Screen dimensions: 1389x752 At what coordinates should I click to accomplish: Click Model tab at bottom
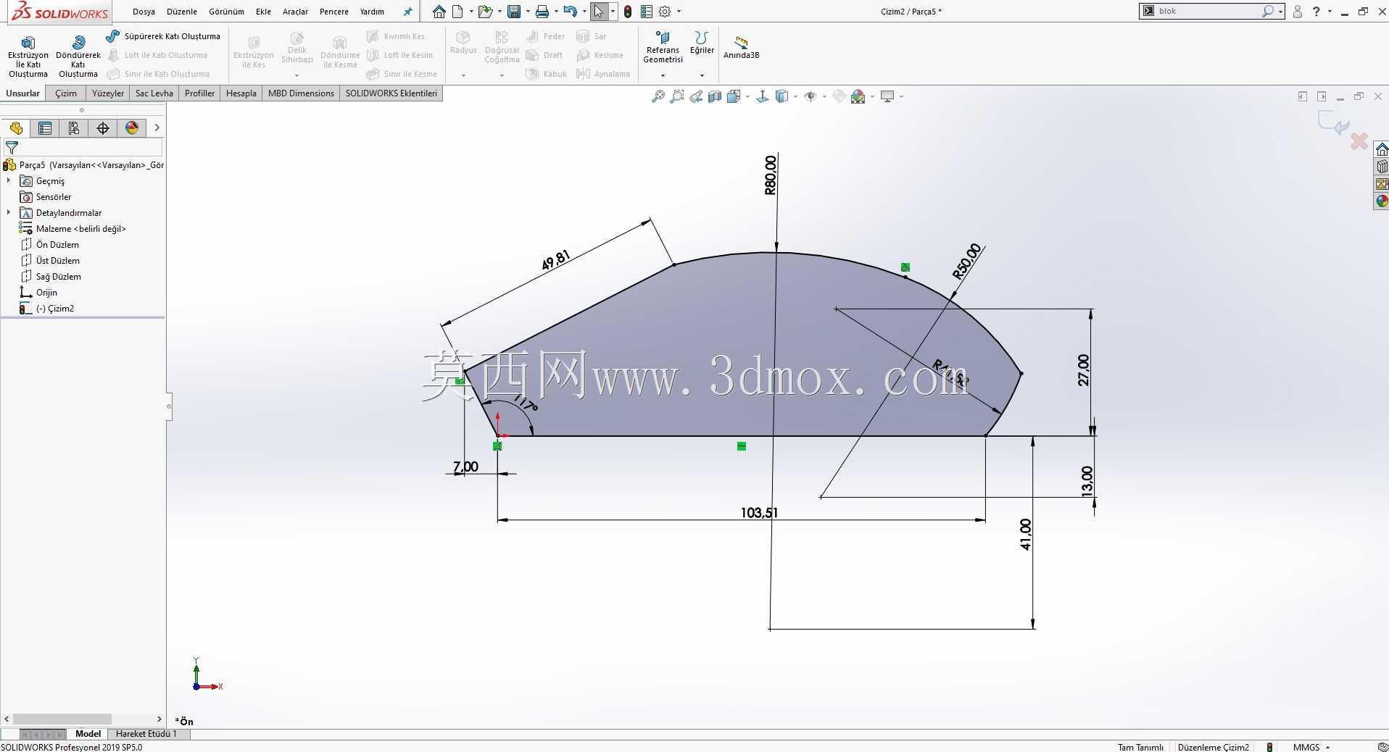tap(88, 734)
